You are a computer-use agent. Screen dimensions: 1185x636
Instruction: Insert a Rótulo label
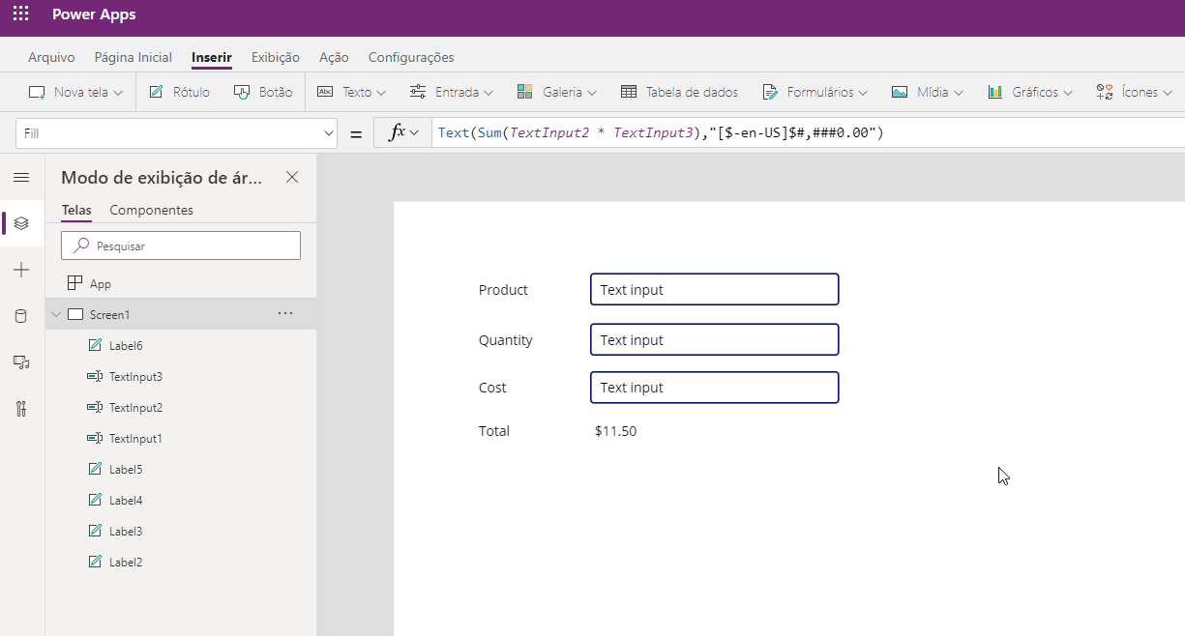[x=179, y=92]
